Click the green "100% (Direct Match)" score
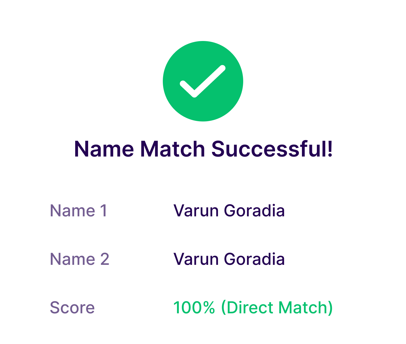Image resolution: width=406 pixels, height=344 pixels. point(253,307)
